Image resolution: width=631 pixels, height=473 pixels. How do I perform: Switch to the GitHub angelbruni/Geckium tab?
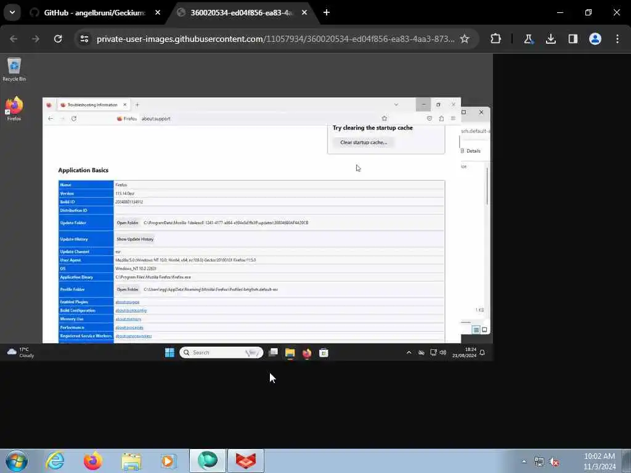coord(94,13)
